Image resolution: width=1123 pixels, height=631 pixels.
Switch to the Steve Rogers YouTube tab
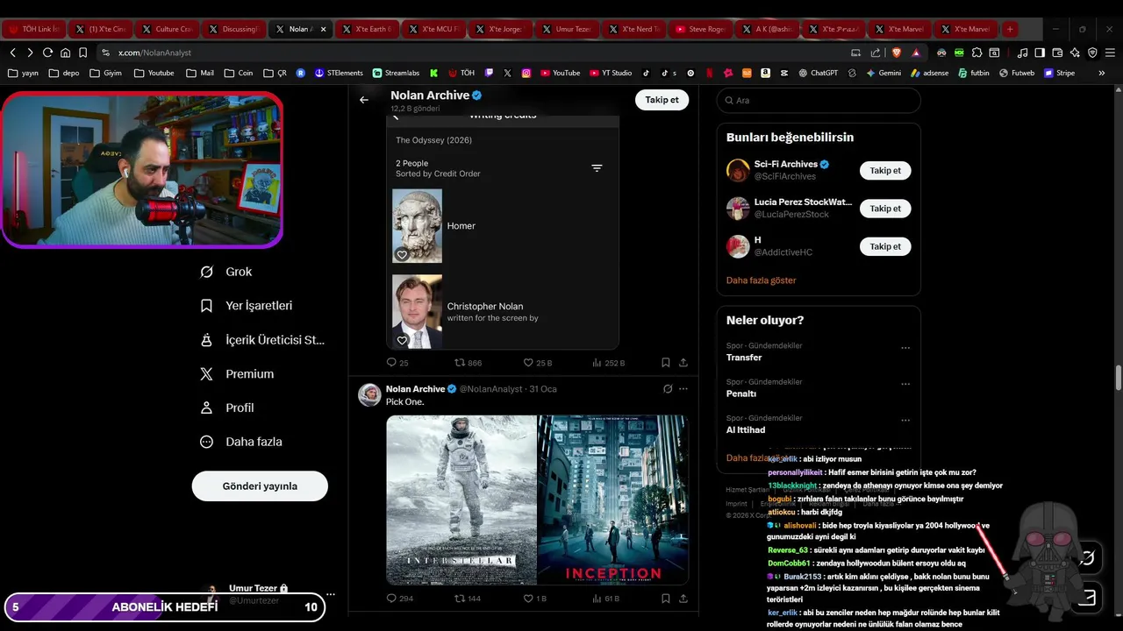(699, 29)
